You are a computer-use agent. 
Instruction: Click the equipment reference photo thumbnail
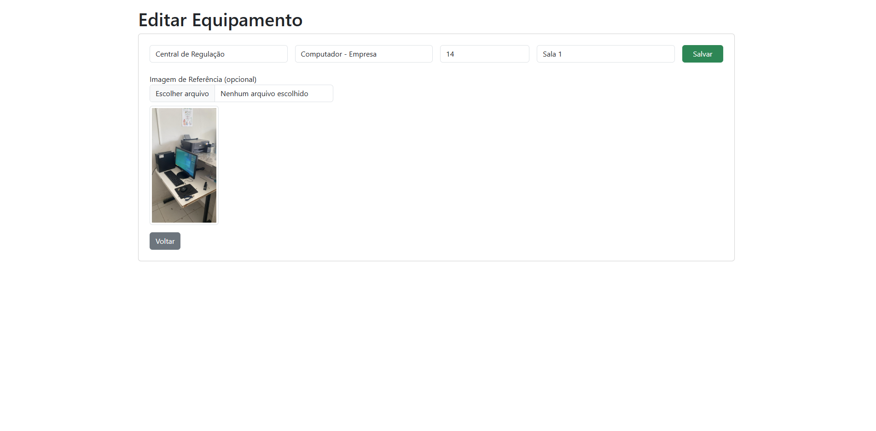point(184,165)
